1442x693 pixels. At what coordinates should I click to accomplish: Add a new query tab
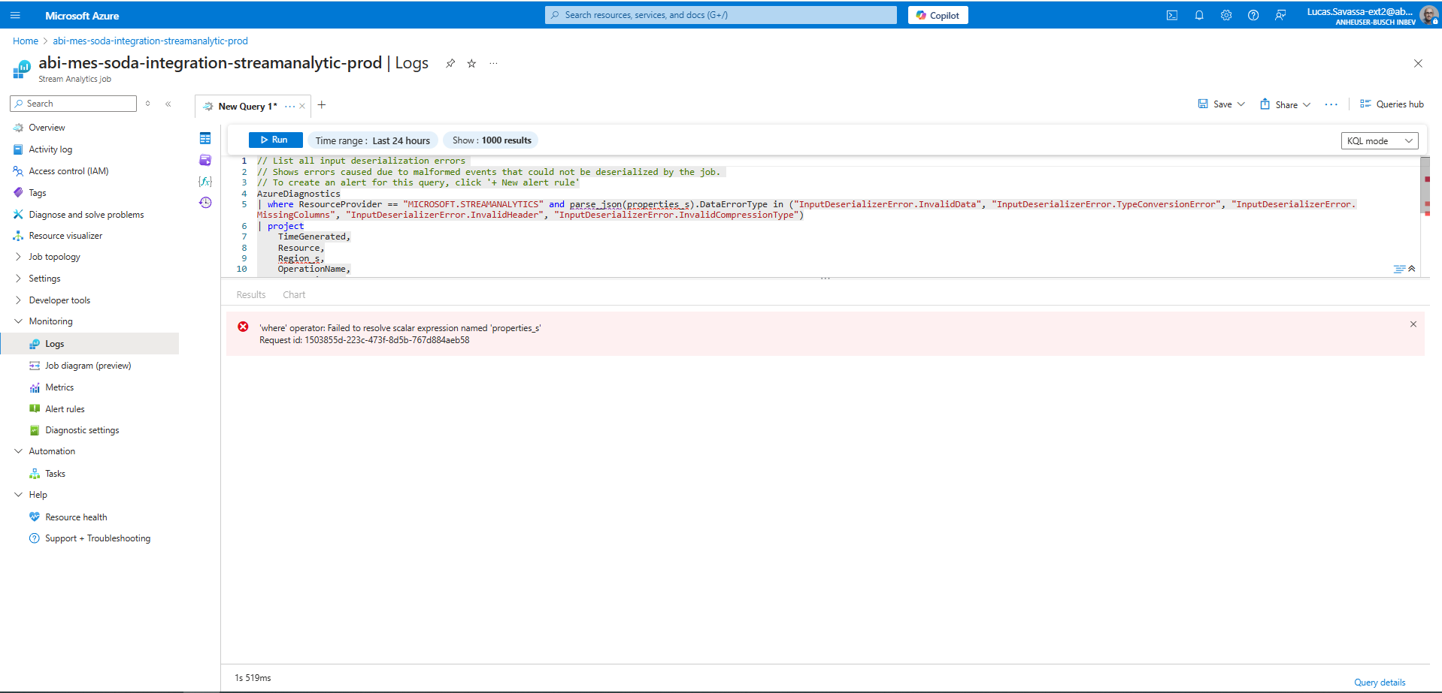(x=322, y=105)
